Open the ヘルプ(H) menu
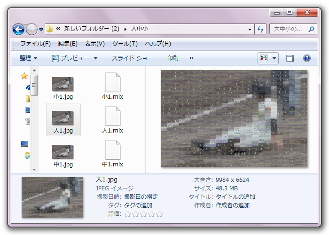The width and height of the screenshot is (329, 235). click(158, 44)
